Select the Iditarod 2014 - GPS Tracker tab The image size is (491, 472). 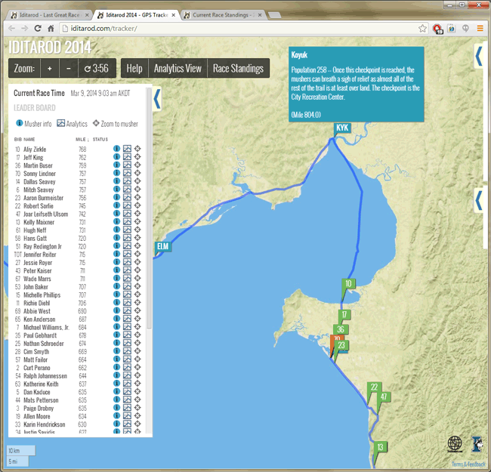point(137,15)
